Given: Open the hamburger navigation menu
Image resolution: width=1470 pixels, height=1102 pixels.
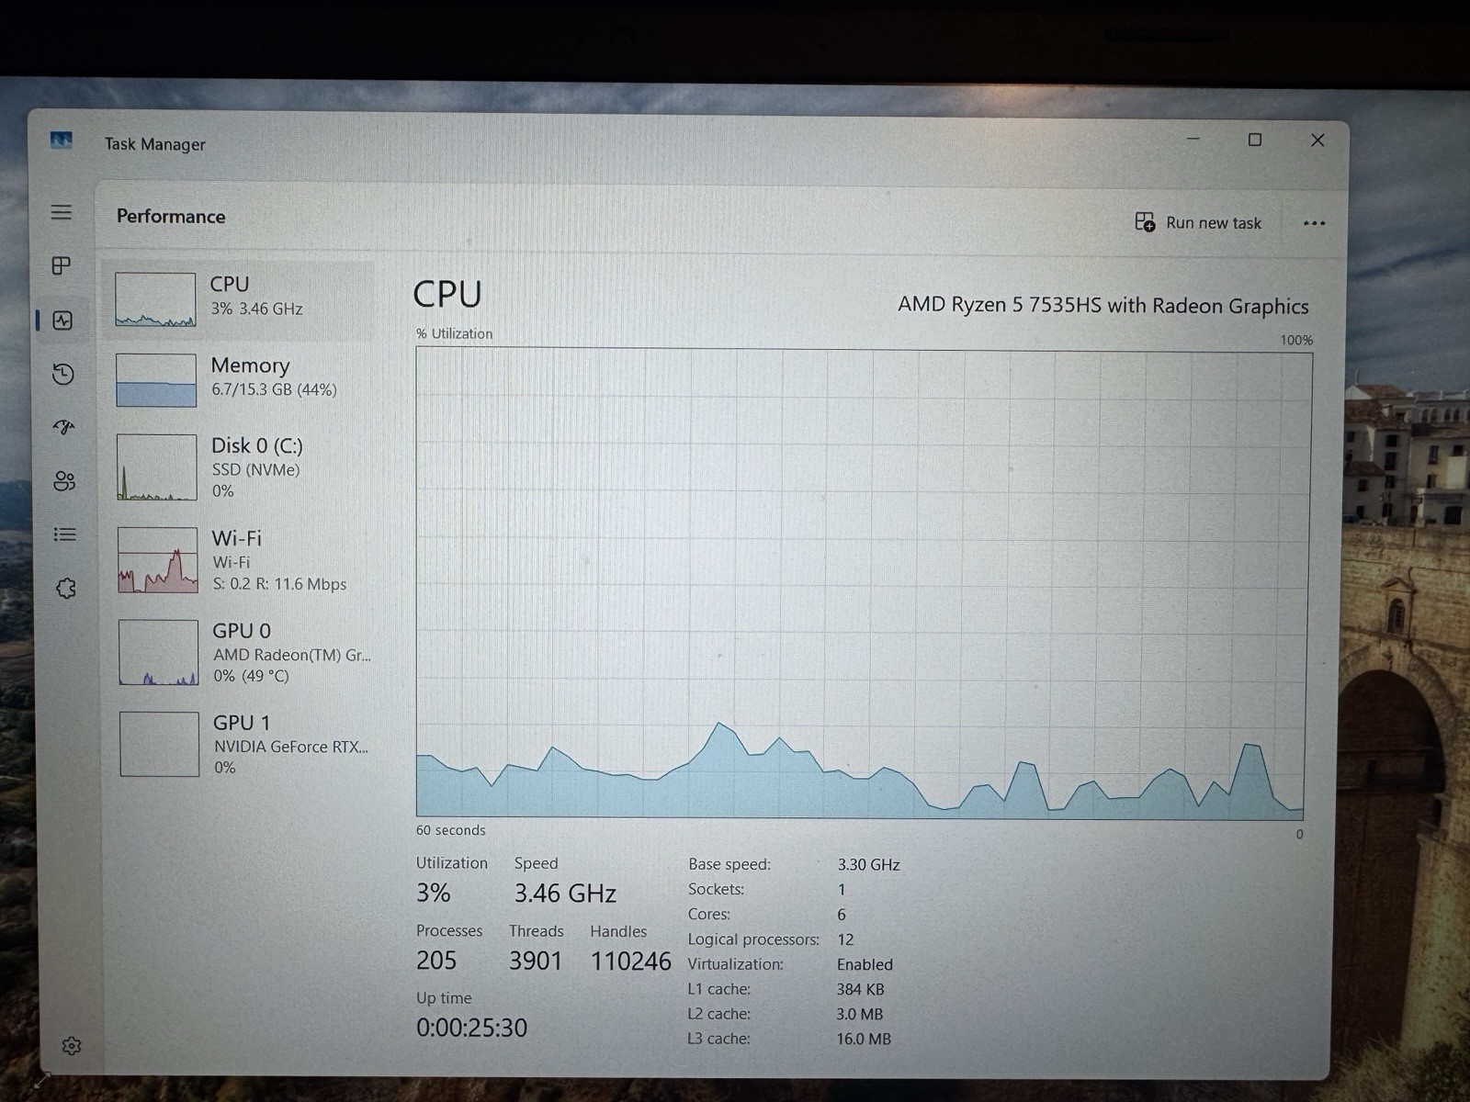Looking at the screenshot, I should tap(62, 212).
